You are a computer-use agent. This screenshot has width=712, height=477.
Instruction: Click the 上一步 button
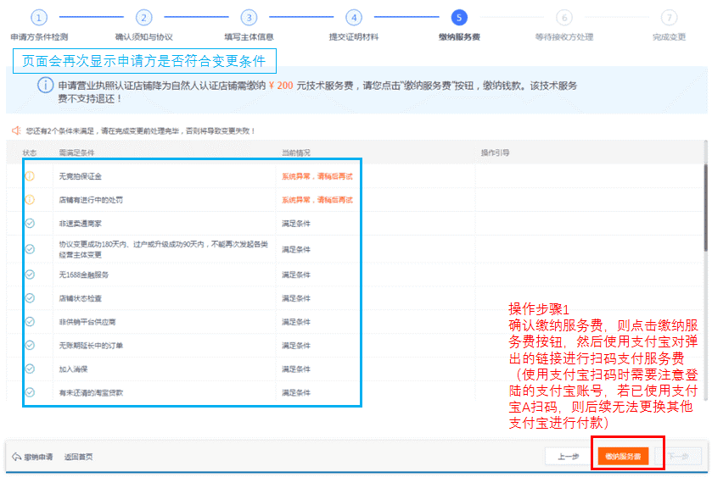(568, 456)
